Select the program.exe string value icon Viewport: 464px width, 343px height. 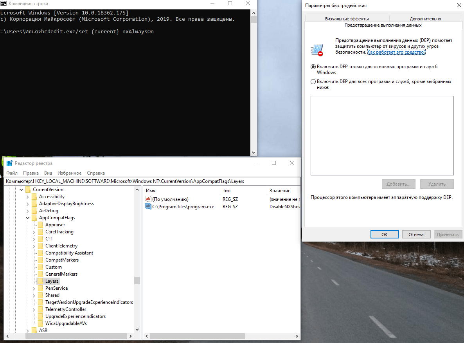point(148,207)
